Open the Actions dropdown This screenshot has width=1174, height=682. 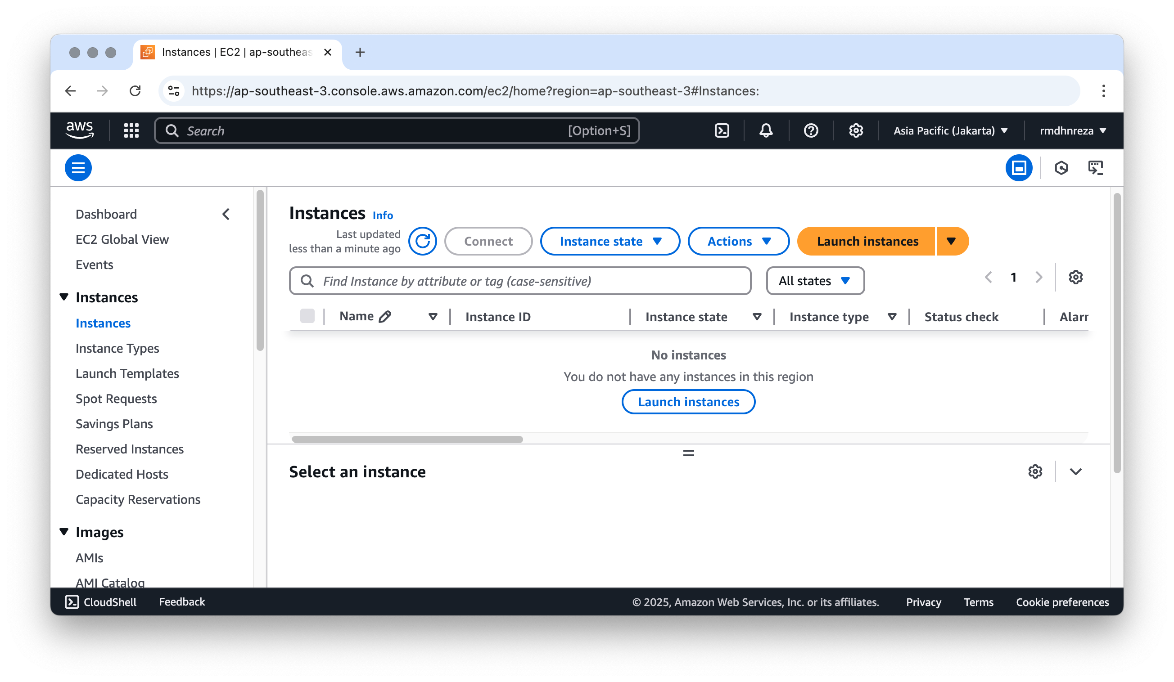[738, 241]
